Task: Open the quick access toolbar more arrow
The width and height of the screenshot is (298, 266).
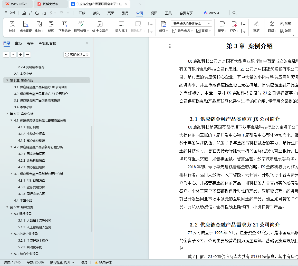Action: pos(68,13)
